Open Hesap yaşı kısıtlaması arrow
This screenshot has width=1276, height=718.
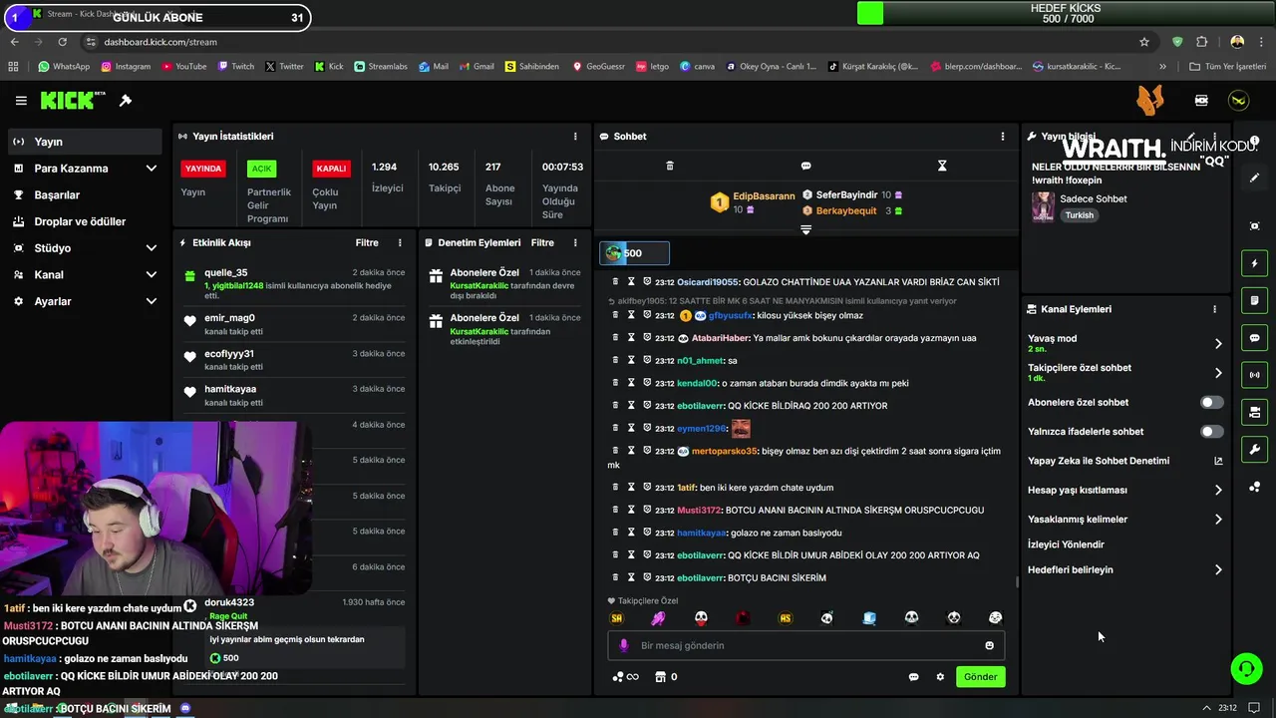(1218, 490)
